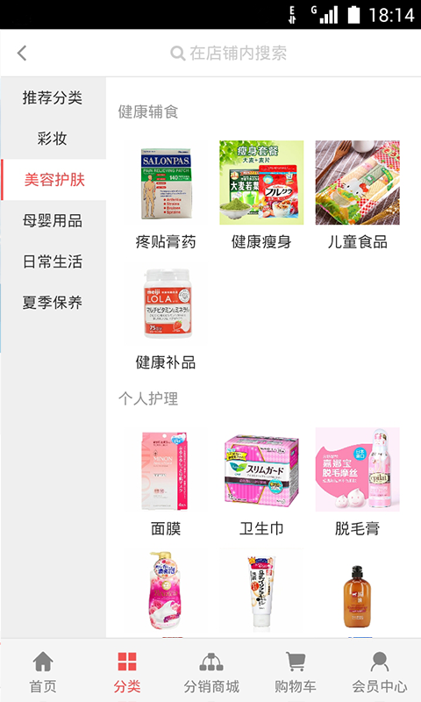Select the 推荐分类 sidebar category
The width and height of the screenshot is (421, 702).
coord(53,97)
